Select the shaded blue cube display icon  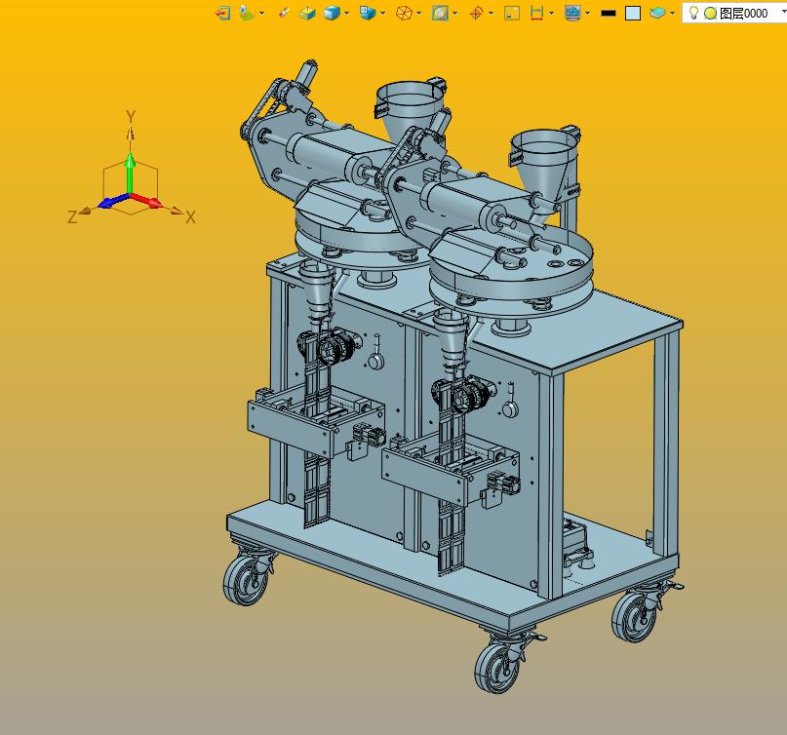332,13
